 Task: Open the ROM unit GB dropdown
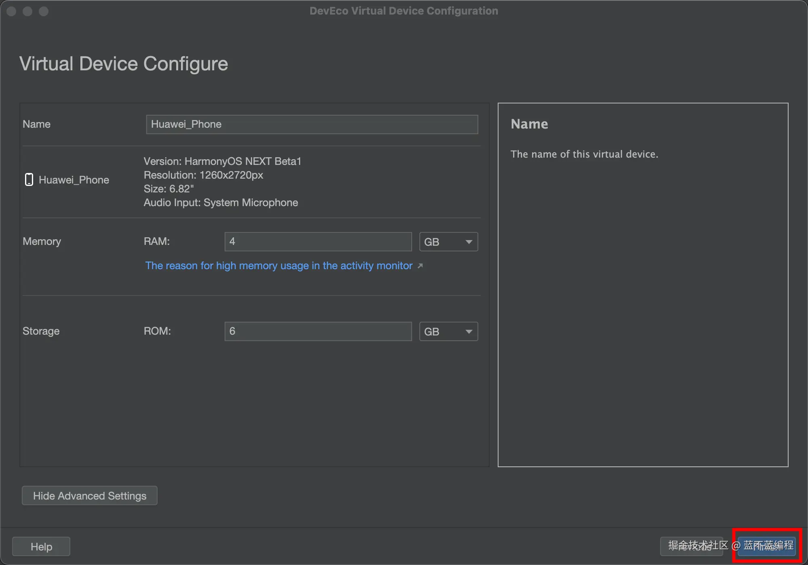coord(448,331)
